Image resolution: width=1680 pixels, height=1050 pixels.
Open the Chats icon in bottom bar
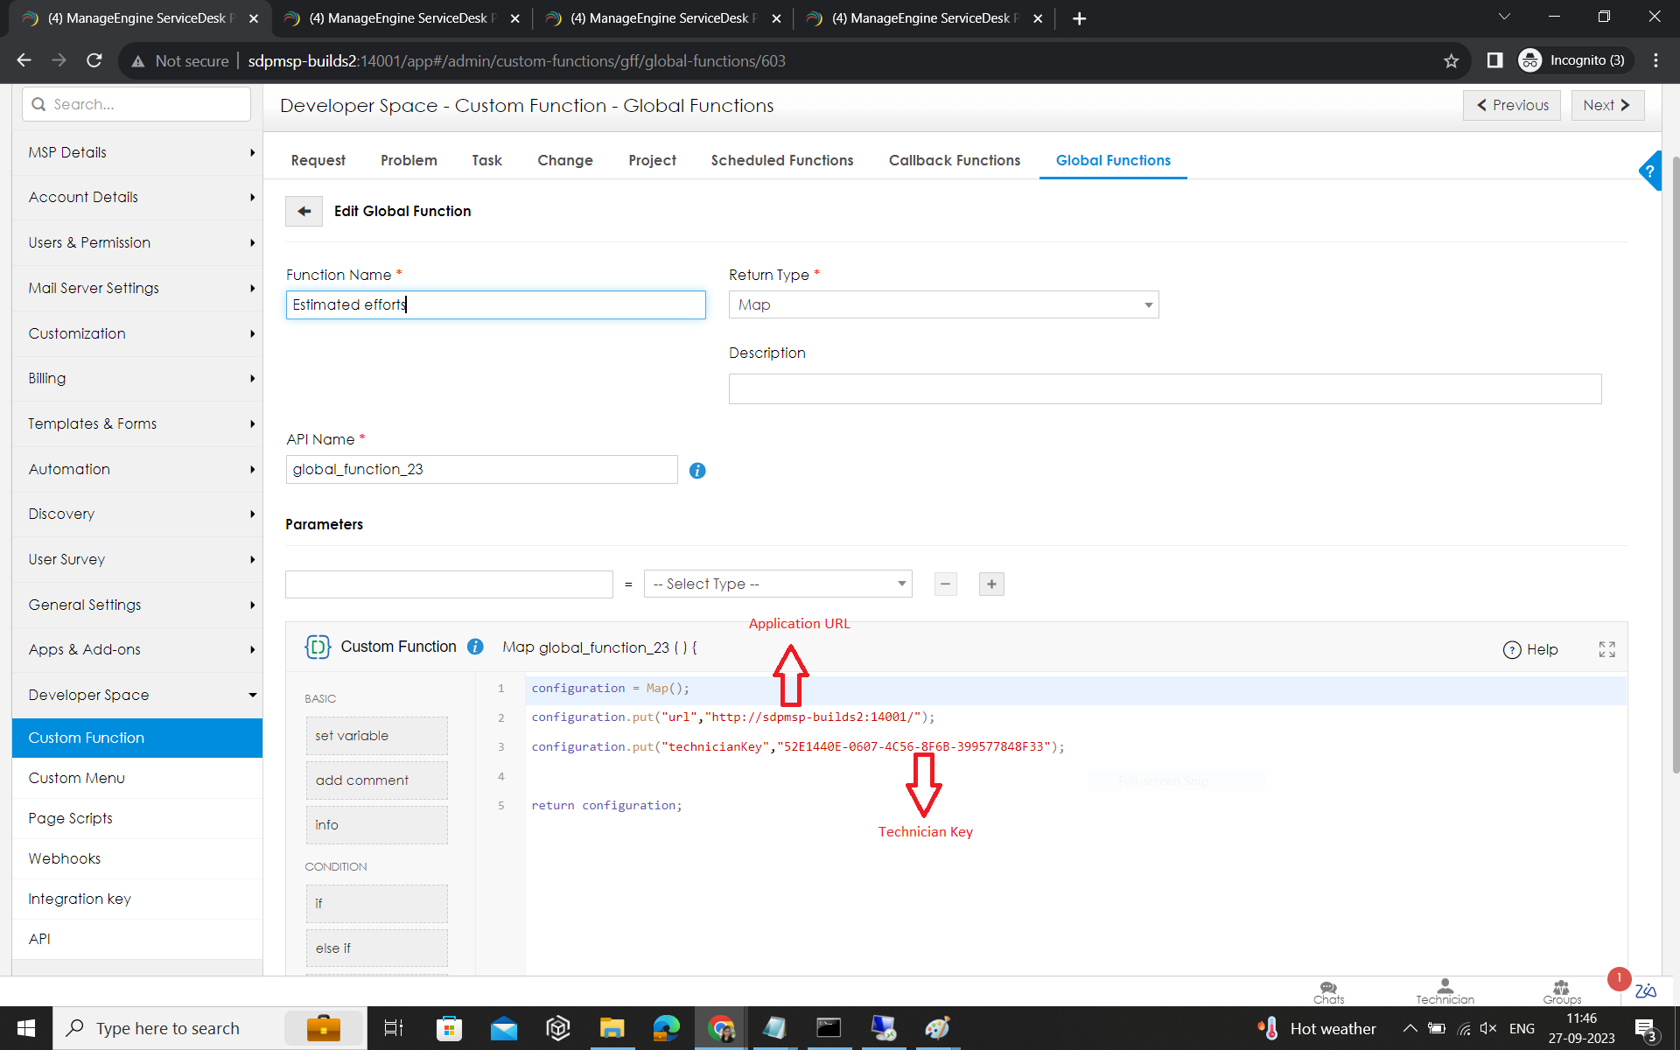coord(1328,991)
